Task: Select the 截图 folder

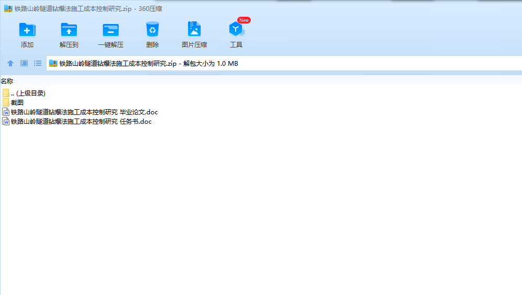Action: 13,102
